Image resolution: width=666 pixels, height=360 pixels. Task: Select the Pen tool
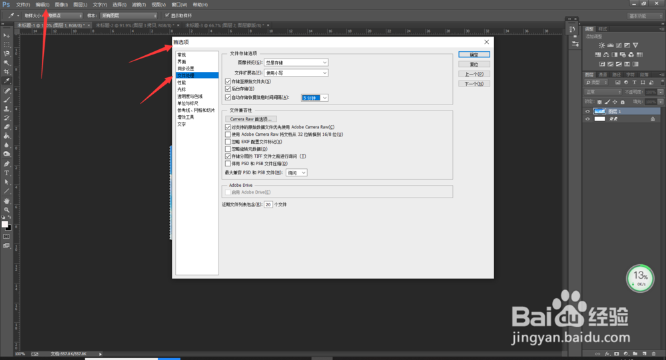[7, 164]
